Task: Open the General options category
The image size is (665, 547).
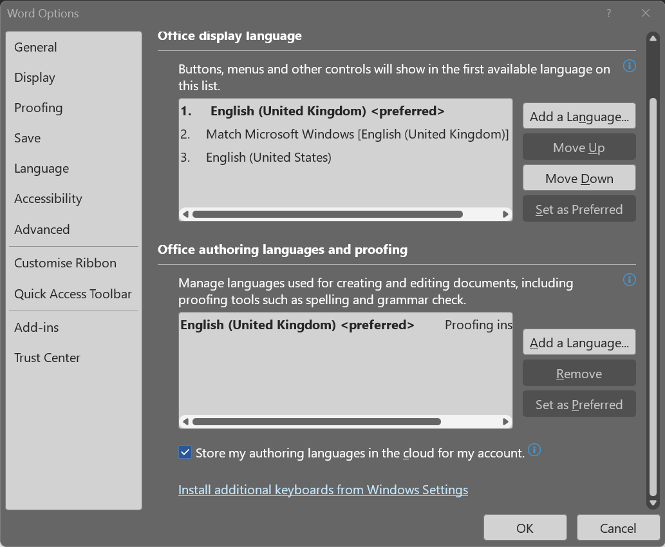Action: (x=74, y=47)
